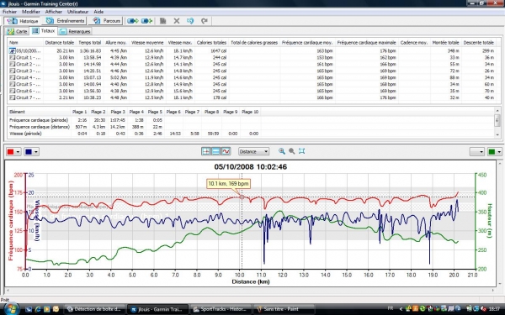This screenshot has width=505, height=315.
Task: Click the Entraînements button
Action: click(66, 21)
